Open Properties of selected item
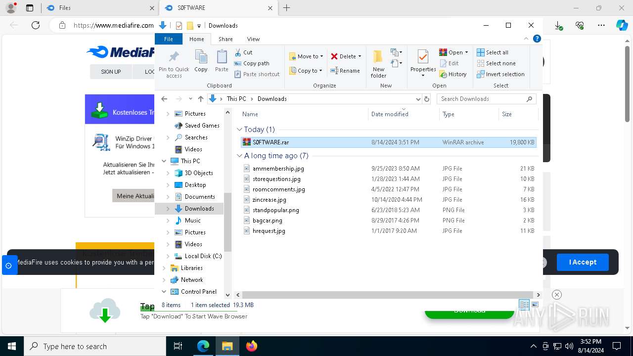The image size is (633, 356). point(423,63)
